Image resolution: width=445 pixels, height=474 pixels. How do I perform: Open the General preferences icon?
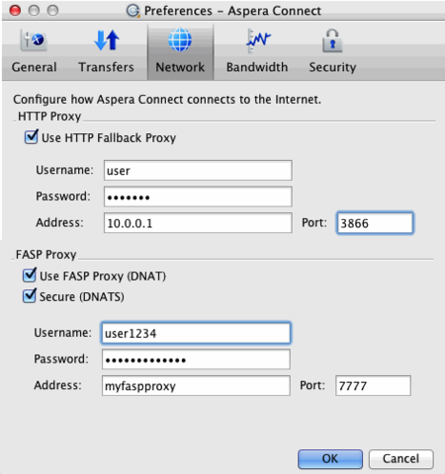[34, 40]
